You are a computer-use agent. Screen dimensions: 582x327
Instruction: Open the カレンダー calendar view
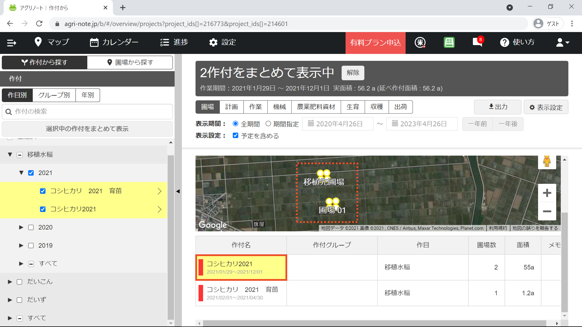coord(114,42)
